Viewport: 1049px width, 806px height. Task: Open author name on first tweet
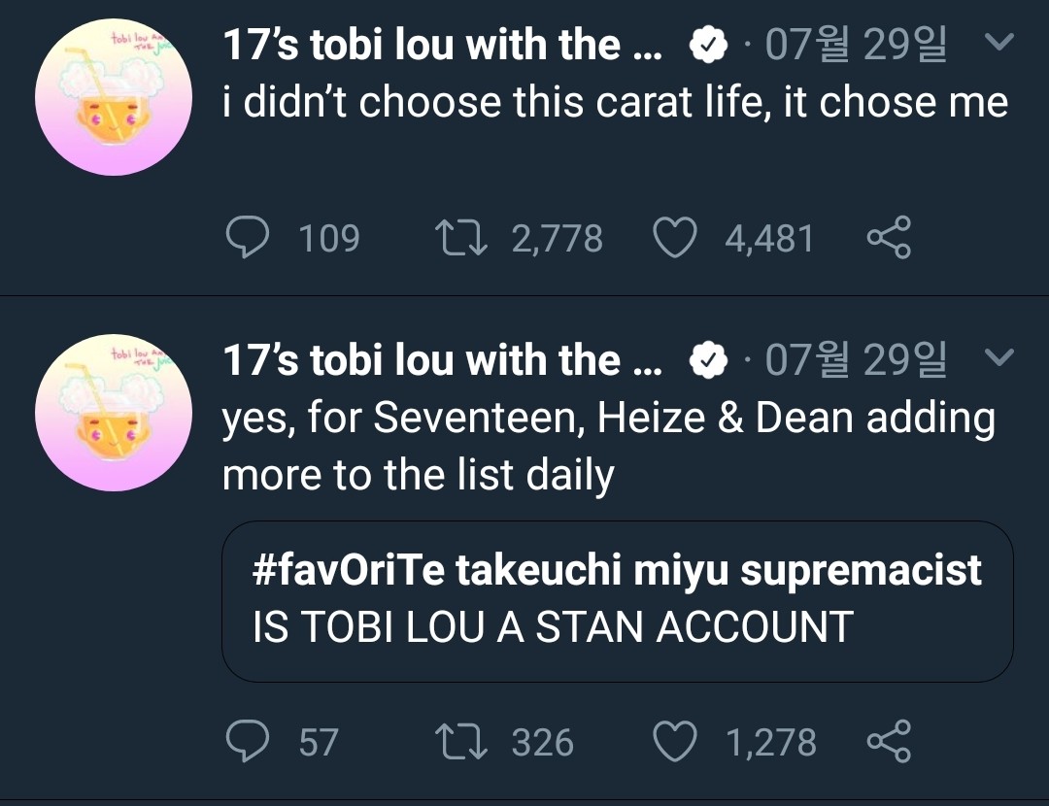[x=442, y=45]
